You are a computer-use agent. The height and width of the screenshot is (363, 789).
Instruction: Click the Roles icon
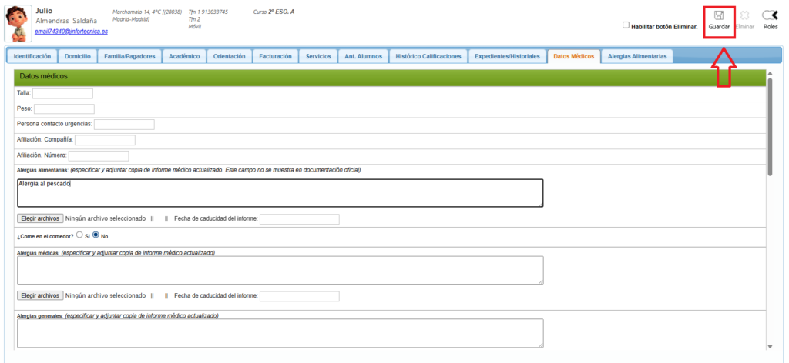[770, 16]
